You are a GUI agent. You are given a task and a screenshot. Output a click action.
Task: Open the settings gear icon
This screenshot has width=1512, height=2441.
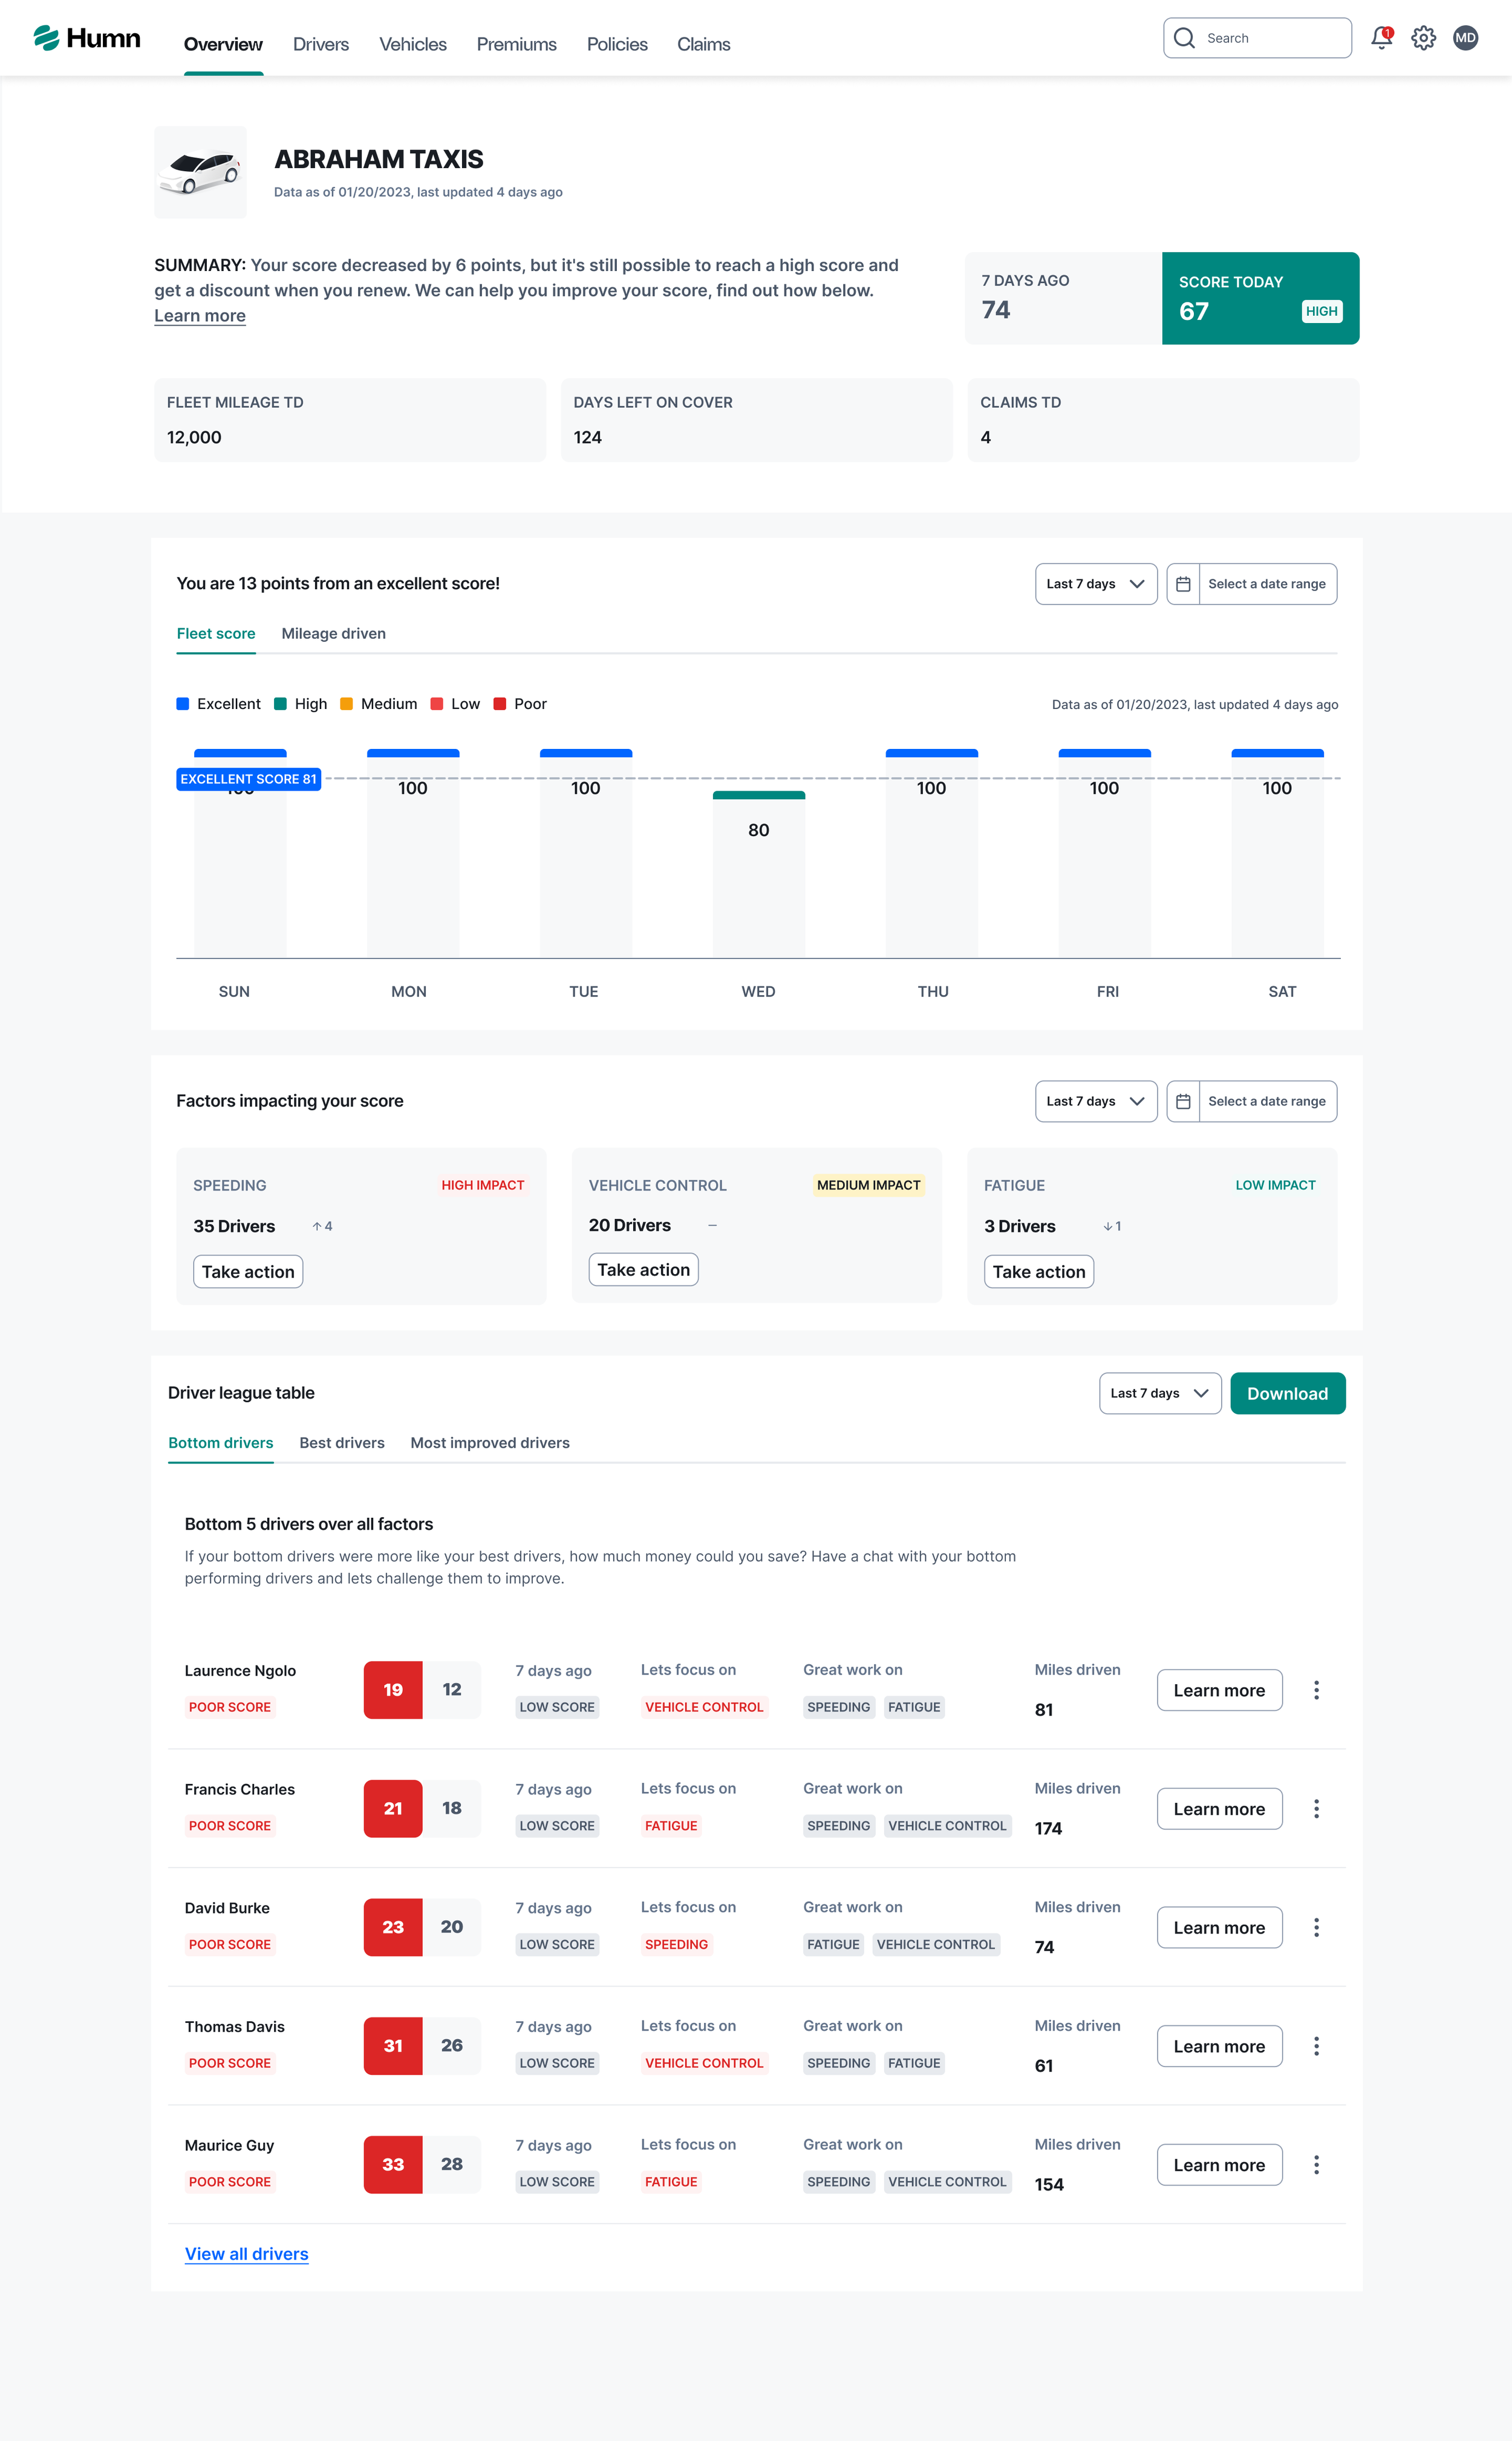coord(1423,38)
